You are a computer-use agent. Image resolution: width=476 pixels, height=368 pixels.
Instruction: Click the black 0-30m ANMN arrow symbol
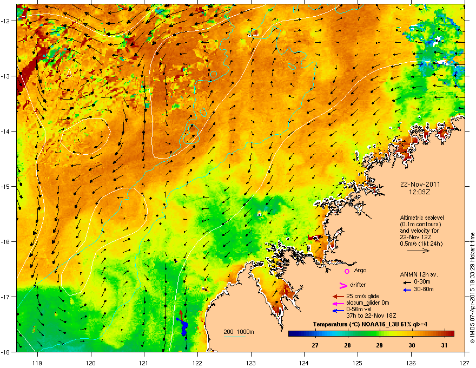coord(407,282)
